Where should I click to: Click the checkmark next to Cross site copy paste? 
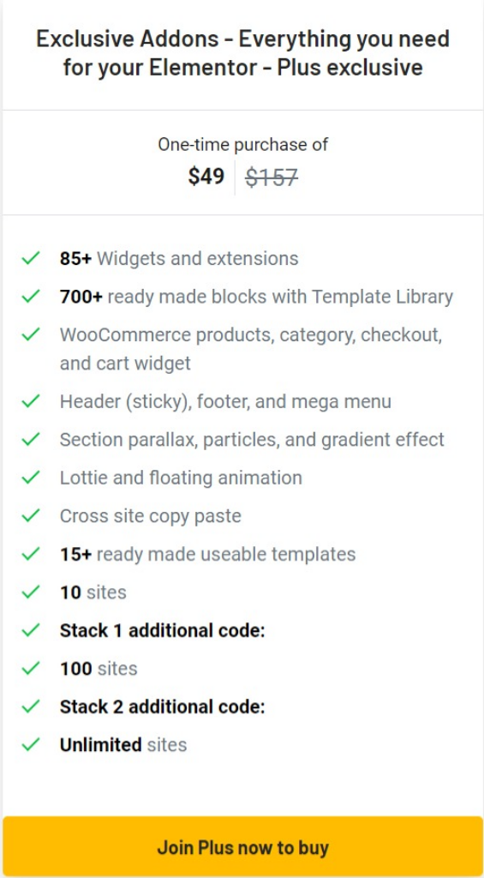(x=30, y=515)
